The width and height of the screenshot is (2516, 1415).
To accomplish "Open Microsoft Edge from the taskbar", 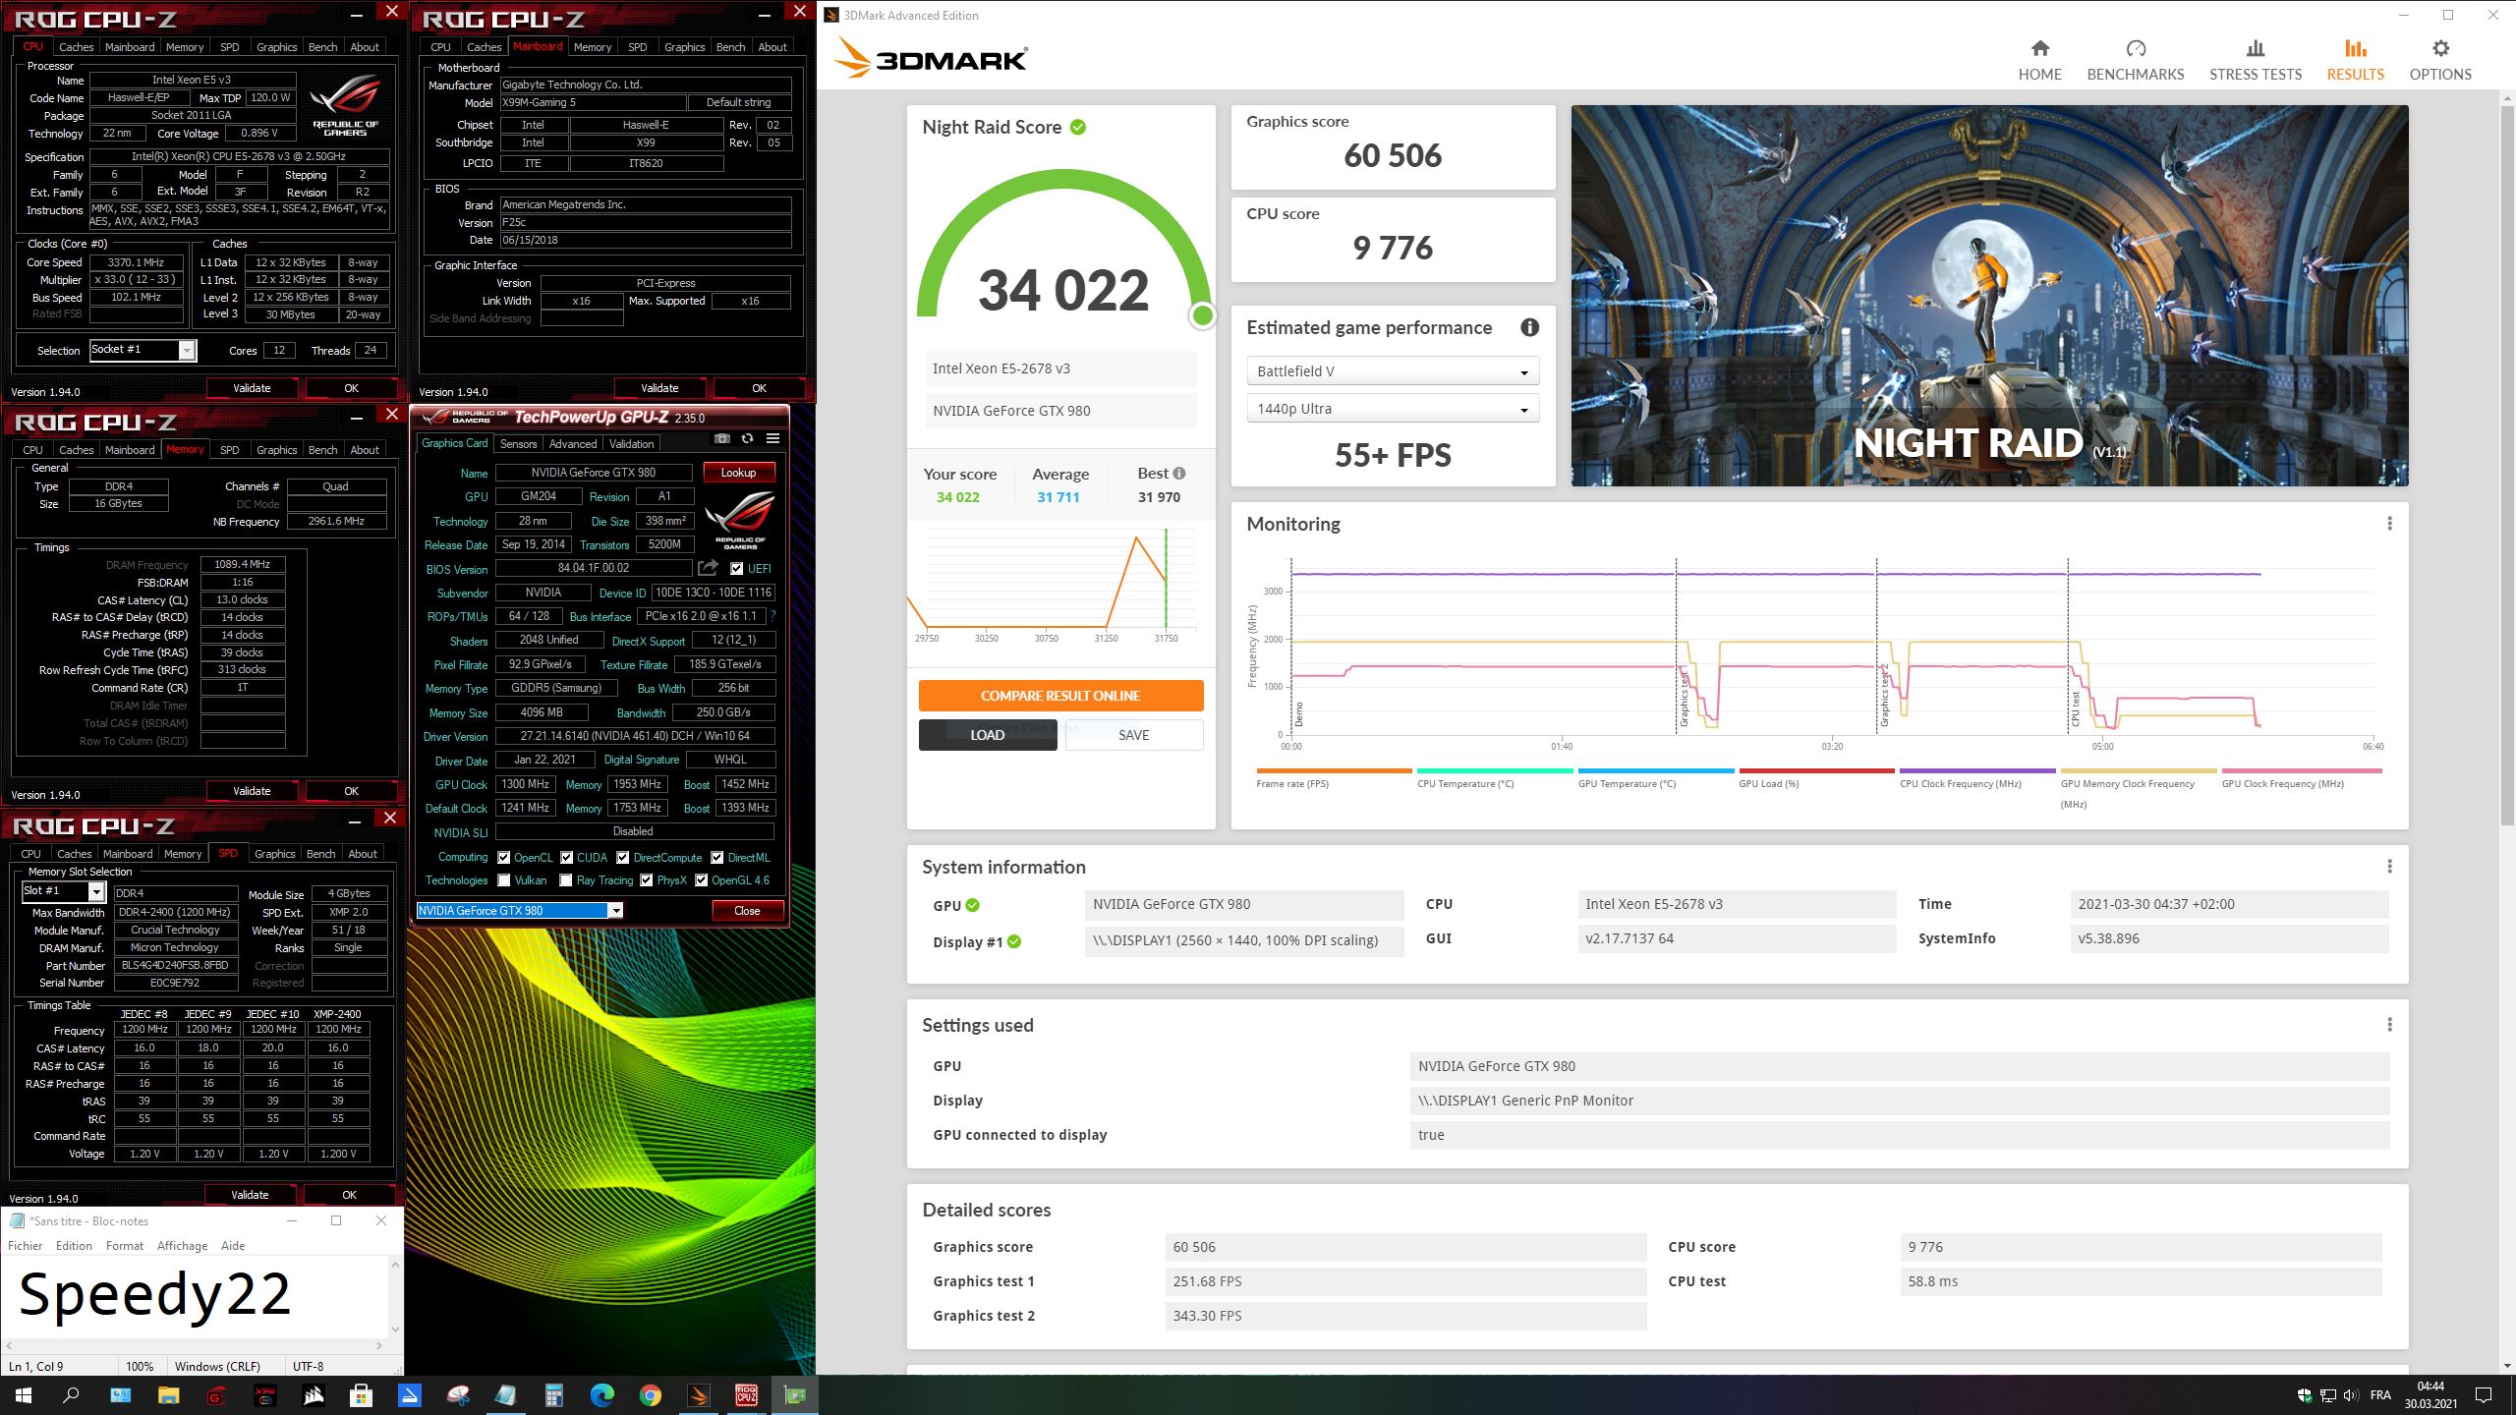I will click(x=601, y=1394).
